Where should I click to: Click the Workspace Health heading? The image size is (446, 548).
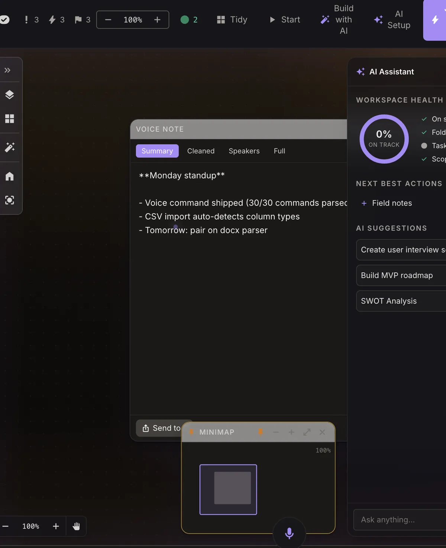click(400, 100)
